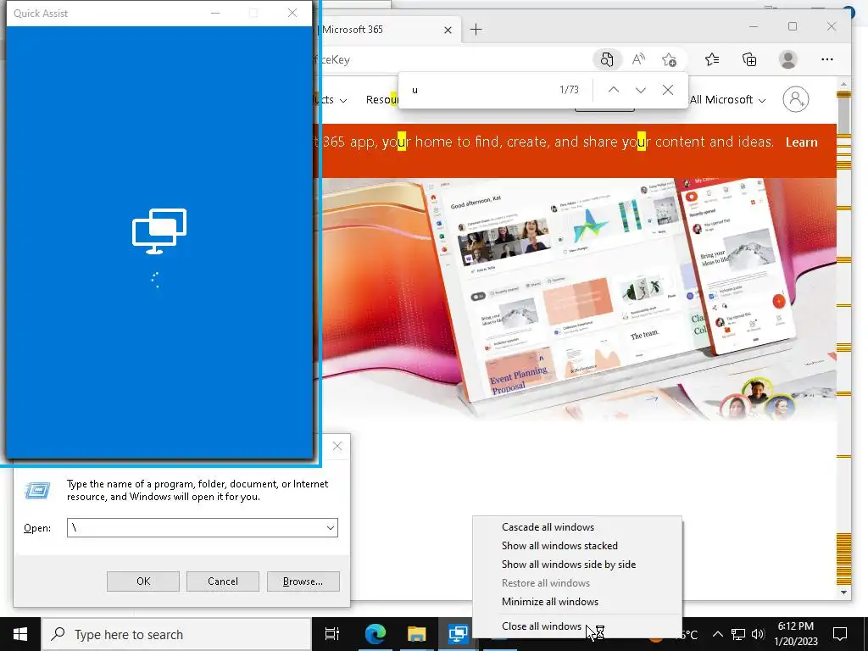Click the taskbar search box
This screenshot has height=651, width=868.
(x=176, y=634)
